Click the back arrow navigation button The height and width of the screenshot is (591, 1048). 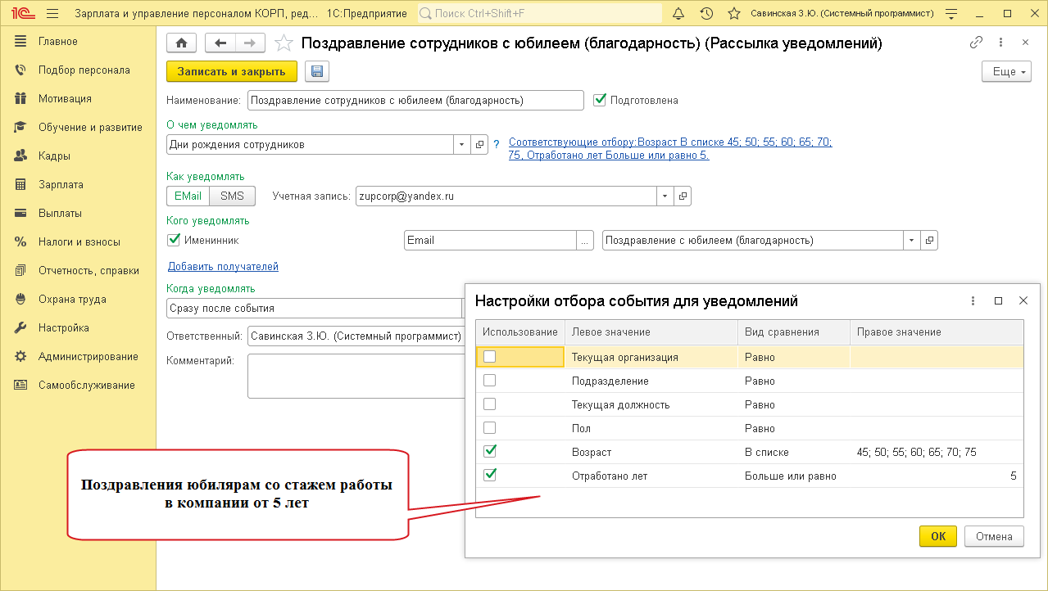[x=220, y=43]
